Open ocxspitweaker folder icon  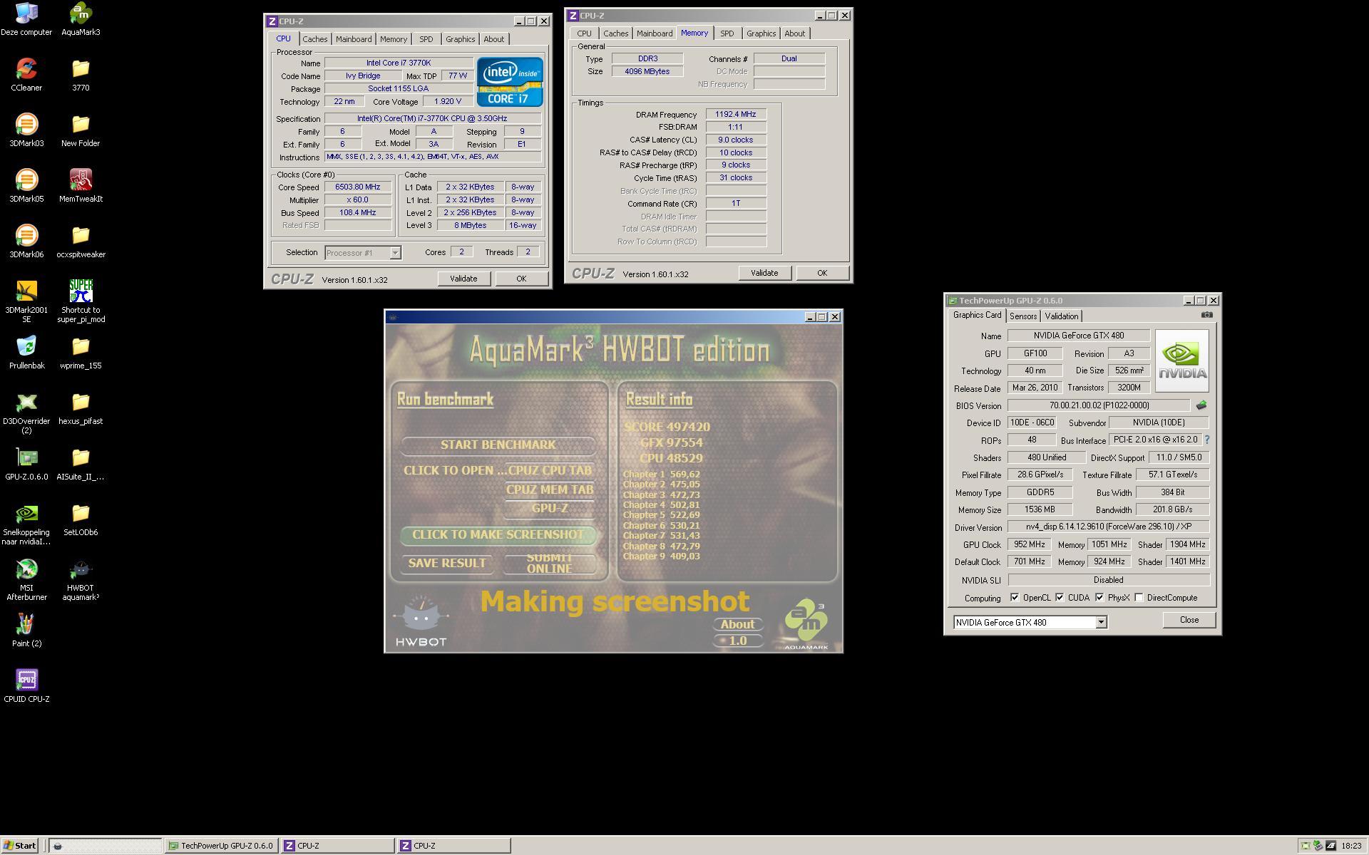81,241
